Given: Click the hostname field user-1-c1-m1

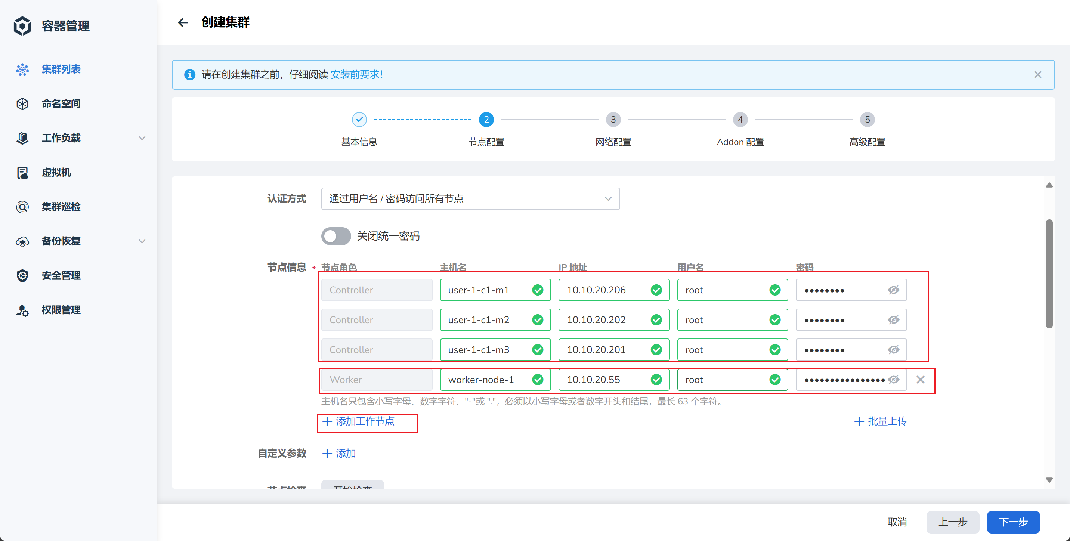Looking at the screenshot, I should (x=495, y=290).
